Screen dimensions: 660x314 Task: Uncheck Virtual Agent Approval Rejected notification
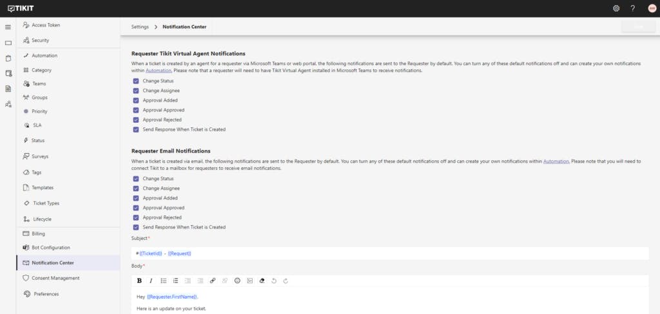136,120
